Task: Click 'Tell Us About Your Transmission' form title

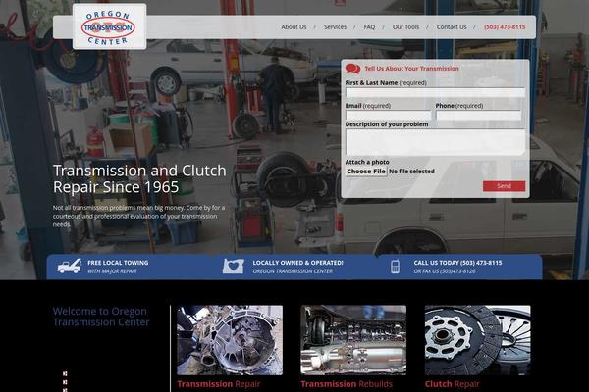Action: [411, 69]
